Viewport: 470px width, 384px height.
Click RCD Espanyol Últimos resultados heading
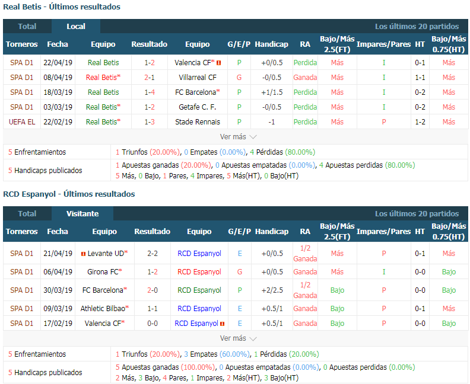(69, 194)
